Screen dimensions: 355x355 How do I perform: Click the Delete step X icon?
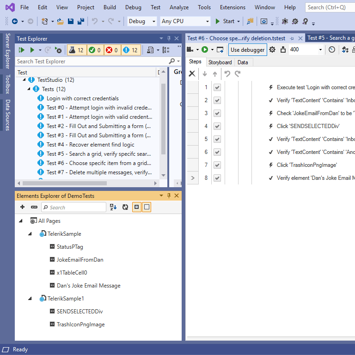[192, 73]
